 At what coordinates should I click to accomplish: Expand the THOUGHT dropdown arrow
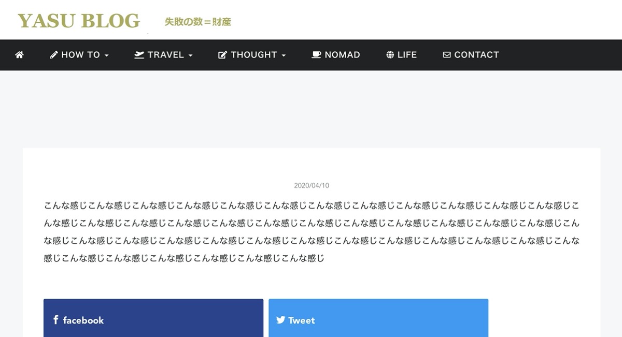[x=284, y=55]
